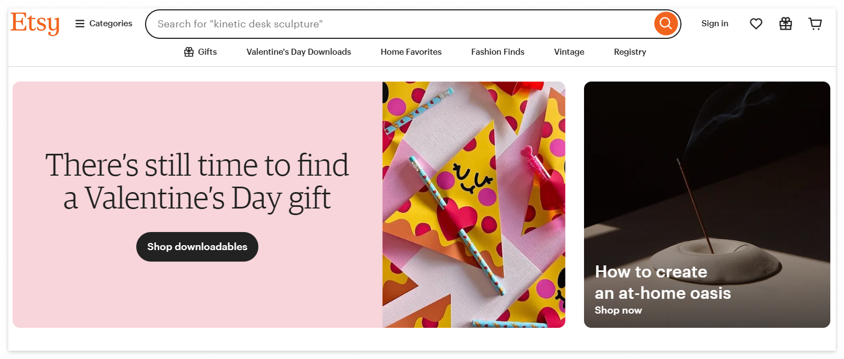Go to Home Favorites
Image resolution: width=844 pixels, height=359 pixels.
[x=411, y=52]
